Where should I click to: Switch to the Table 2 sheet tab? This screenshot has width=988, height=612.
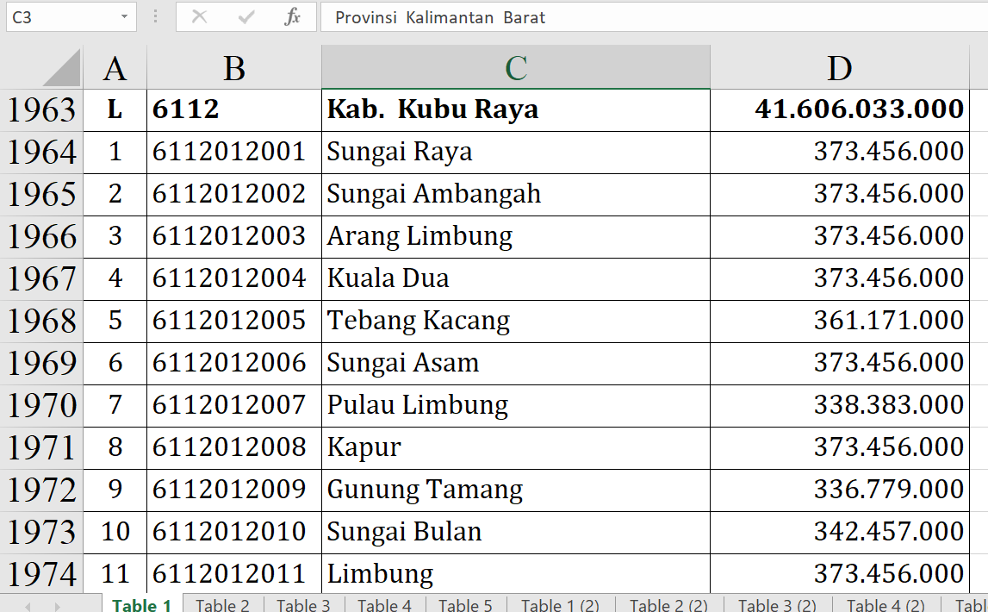tap(222, 605)
